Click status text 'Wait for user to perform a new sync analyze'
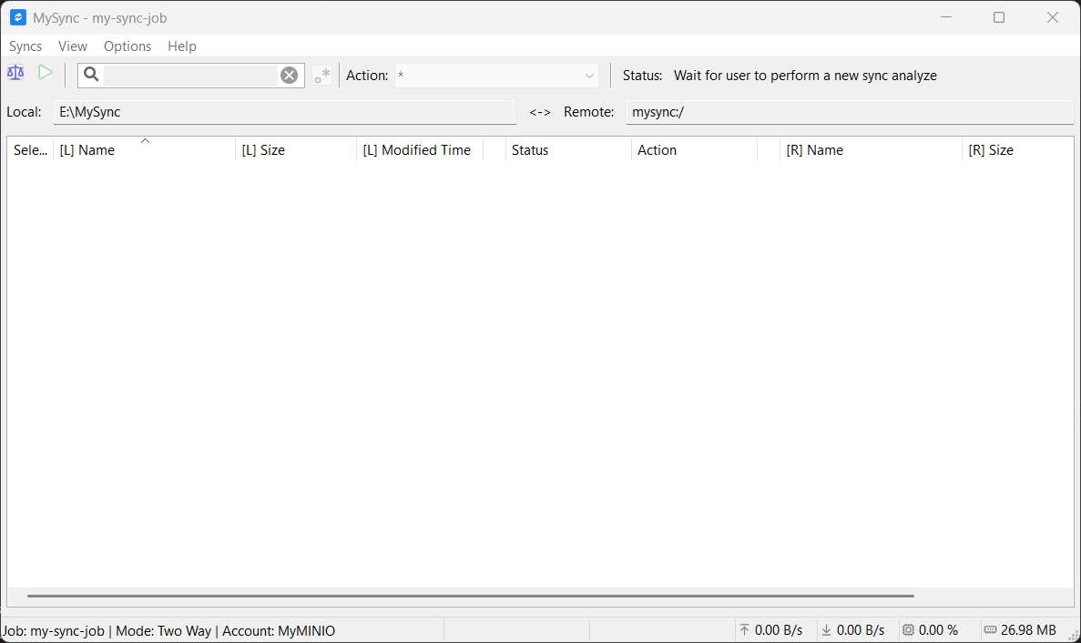Screen dimensions: 1081x643 (x=805, y=76)
